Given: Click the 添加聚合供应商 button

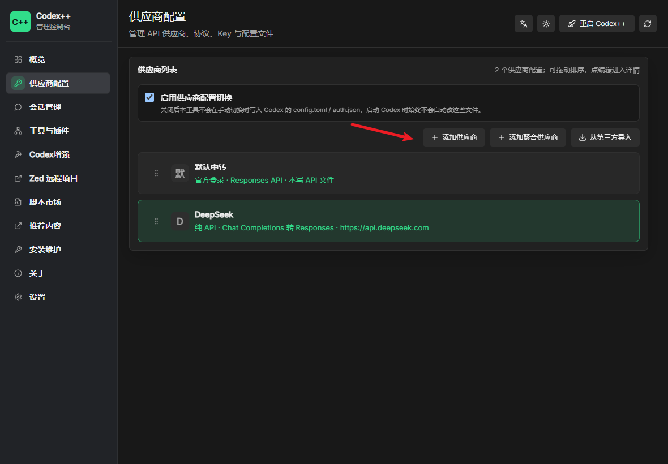Looking at the screenshot, I should tap(528, 138).
